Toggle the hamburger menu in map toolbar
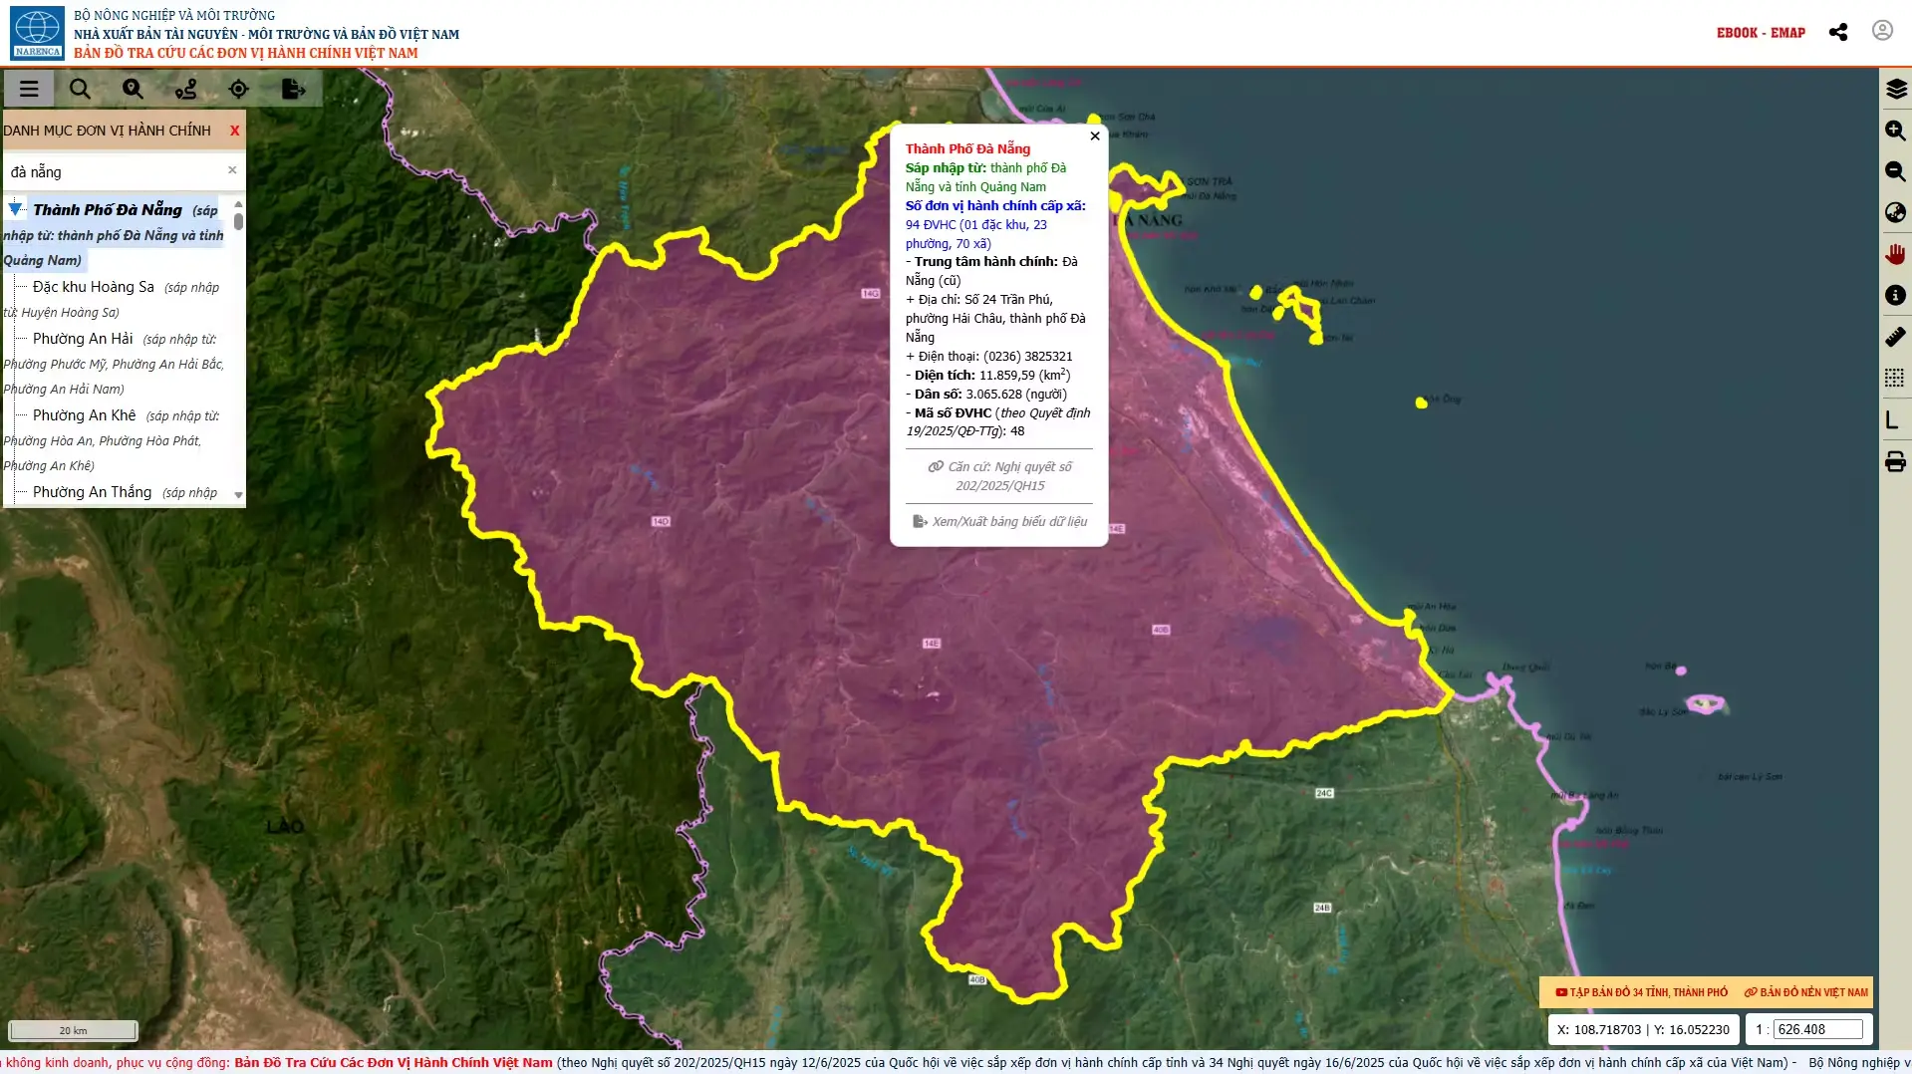 (x=29, y=89)
